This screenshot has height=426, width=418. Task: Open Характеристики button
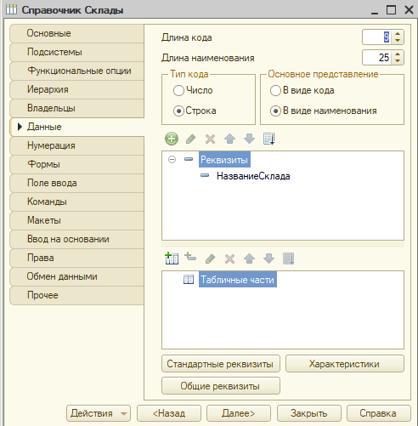pyautogui.click(x=345, y=364)
